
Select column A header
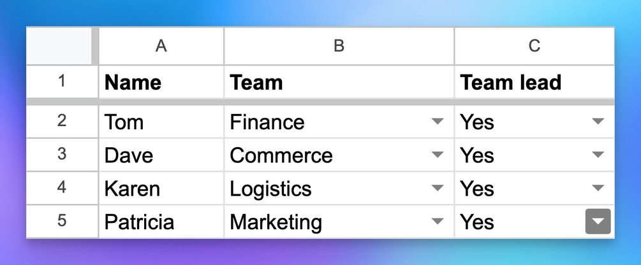click(x=161, y=46)
